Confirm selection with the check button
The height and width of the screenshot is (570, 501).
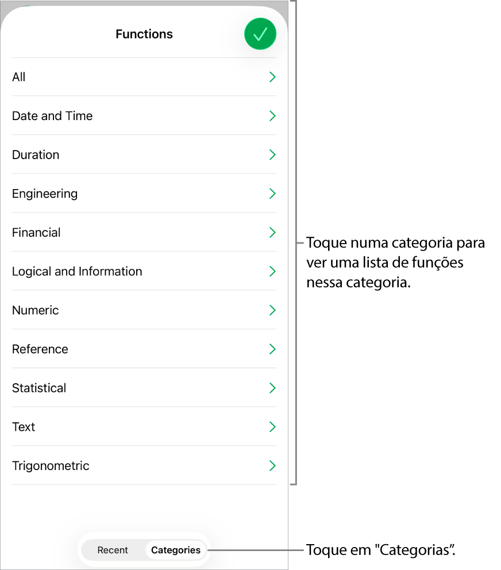(x=260, y=34)
